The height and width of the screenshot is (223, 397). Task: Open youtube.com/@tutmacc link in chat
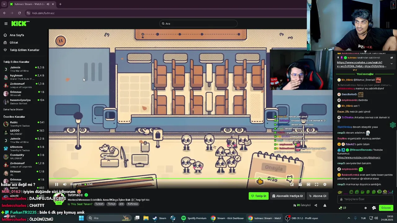click(x=359, y=158)
